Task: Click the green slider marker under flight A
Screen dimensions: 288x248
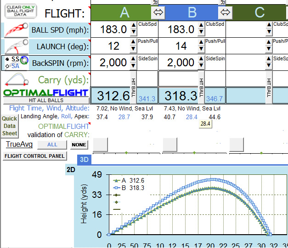Action: point(126,153)
